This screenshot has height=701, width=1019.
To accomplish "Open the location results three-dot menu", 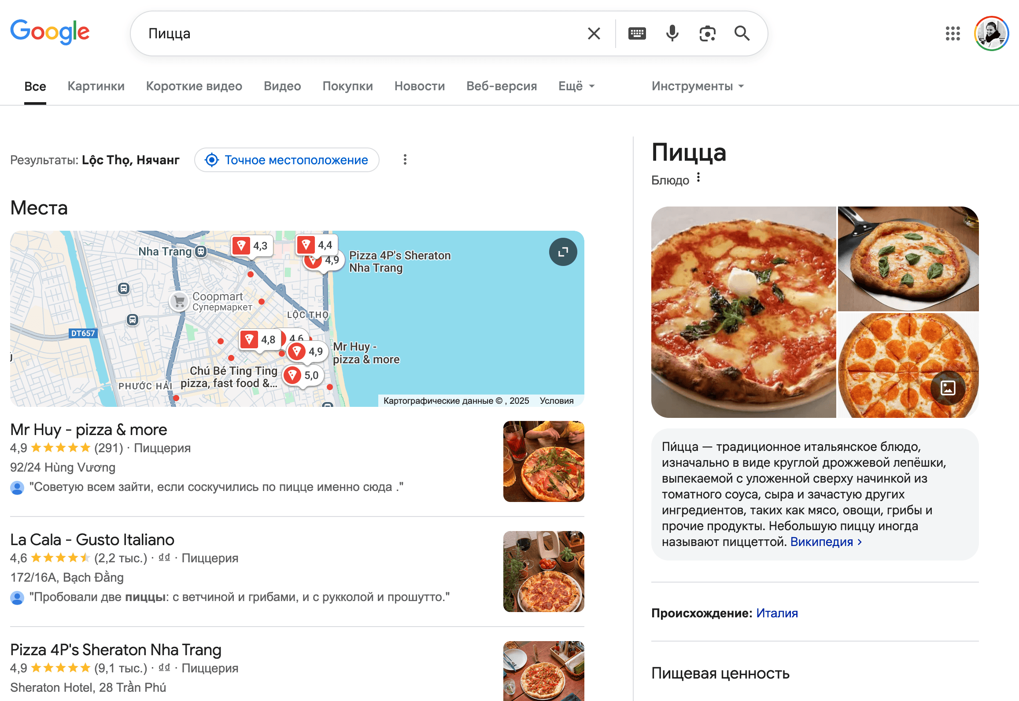I will [405, 159].
